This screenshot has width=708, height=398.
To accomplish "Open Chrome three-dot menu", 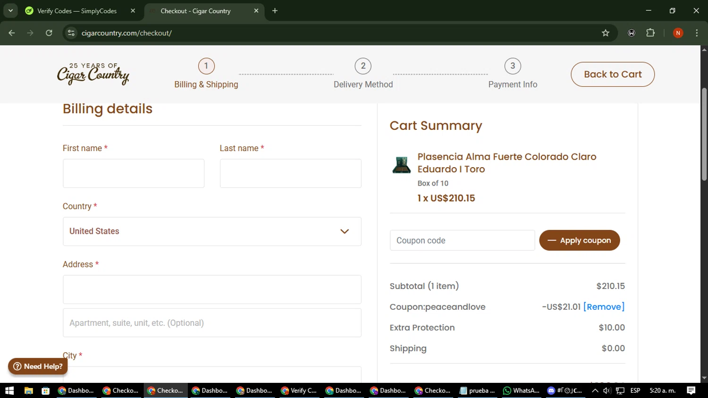I will [x=697, y=33].
